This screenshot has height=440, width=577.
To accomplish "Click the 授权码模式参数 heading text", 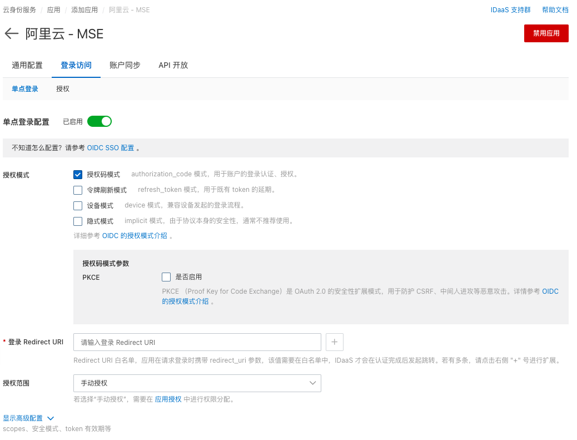I will (106, 263).
